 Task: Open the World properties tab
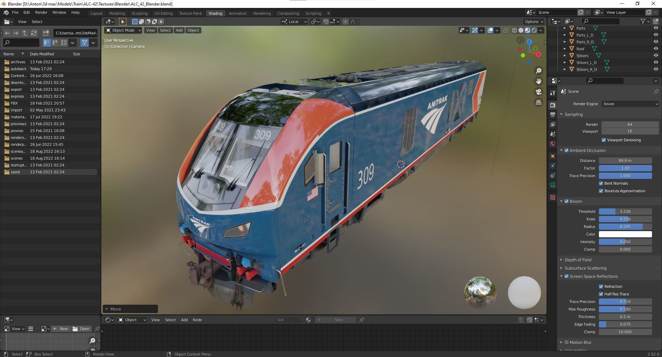[553, 144]
